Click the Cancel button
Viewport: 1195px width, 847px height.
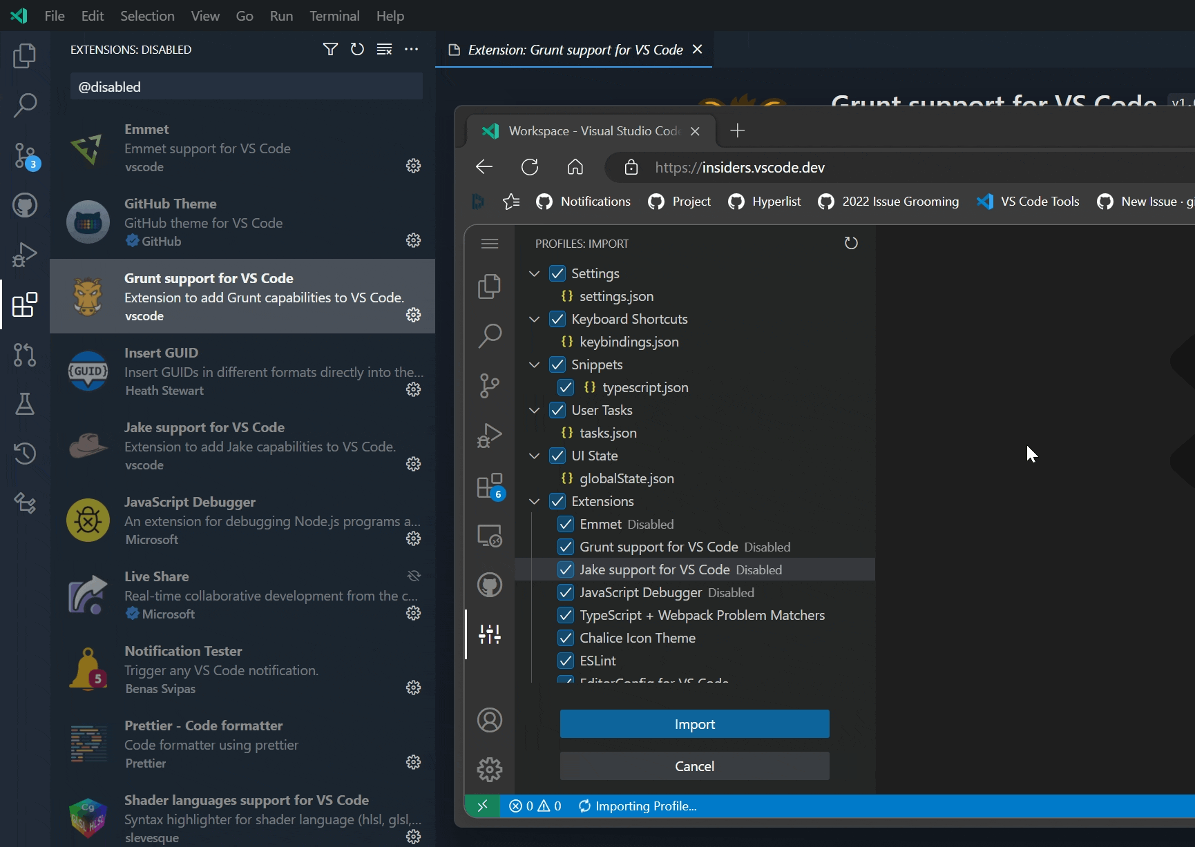pyautogui.click(x=694, y=766)
